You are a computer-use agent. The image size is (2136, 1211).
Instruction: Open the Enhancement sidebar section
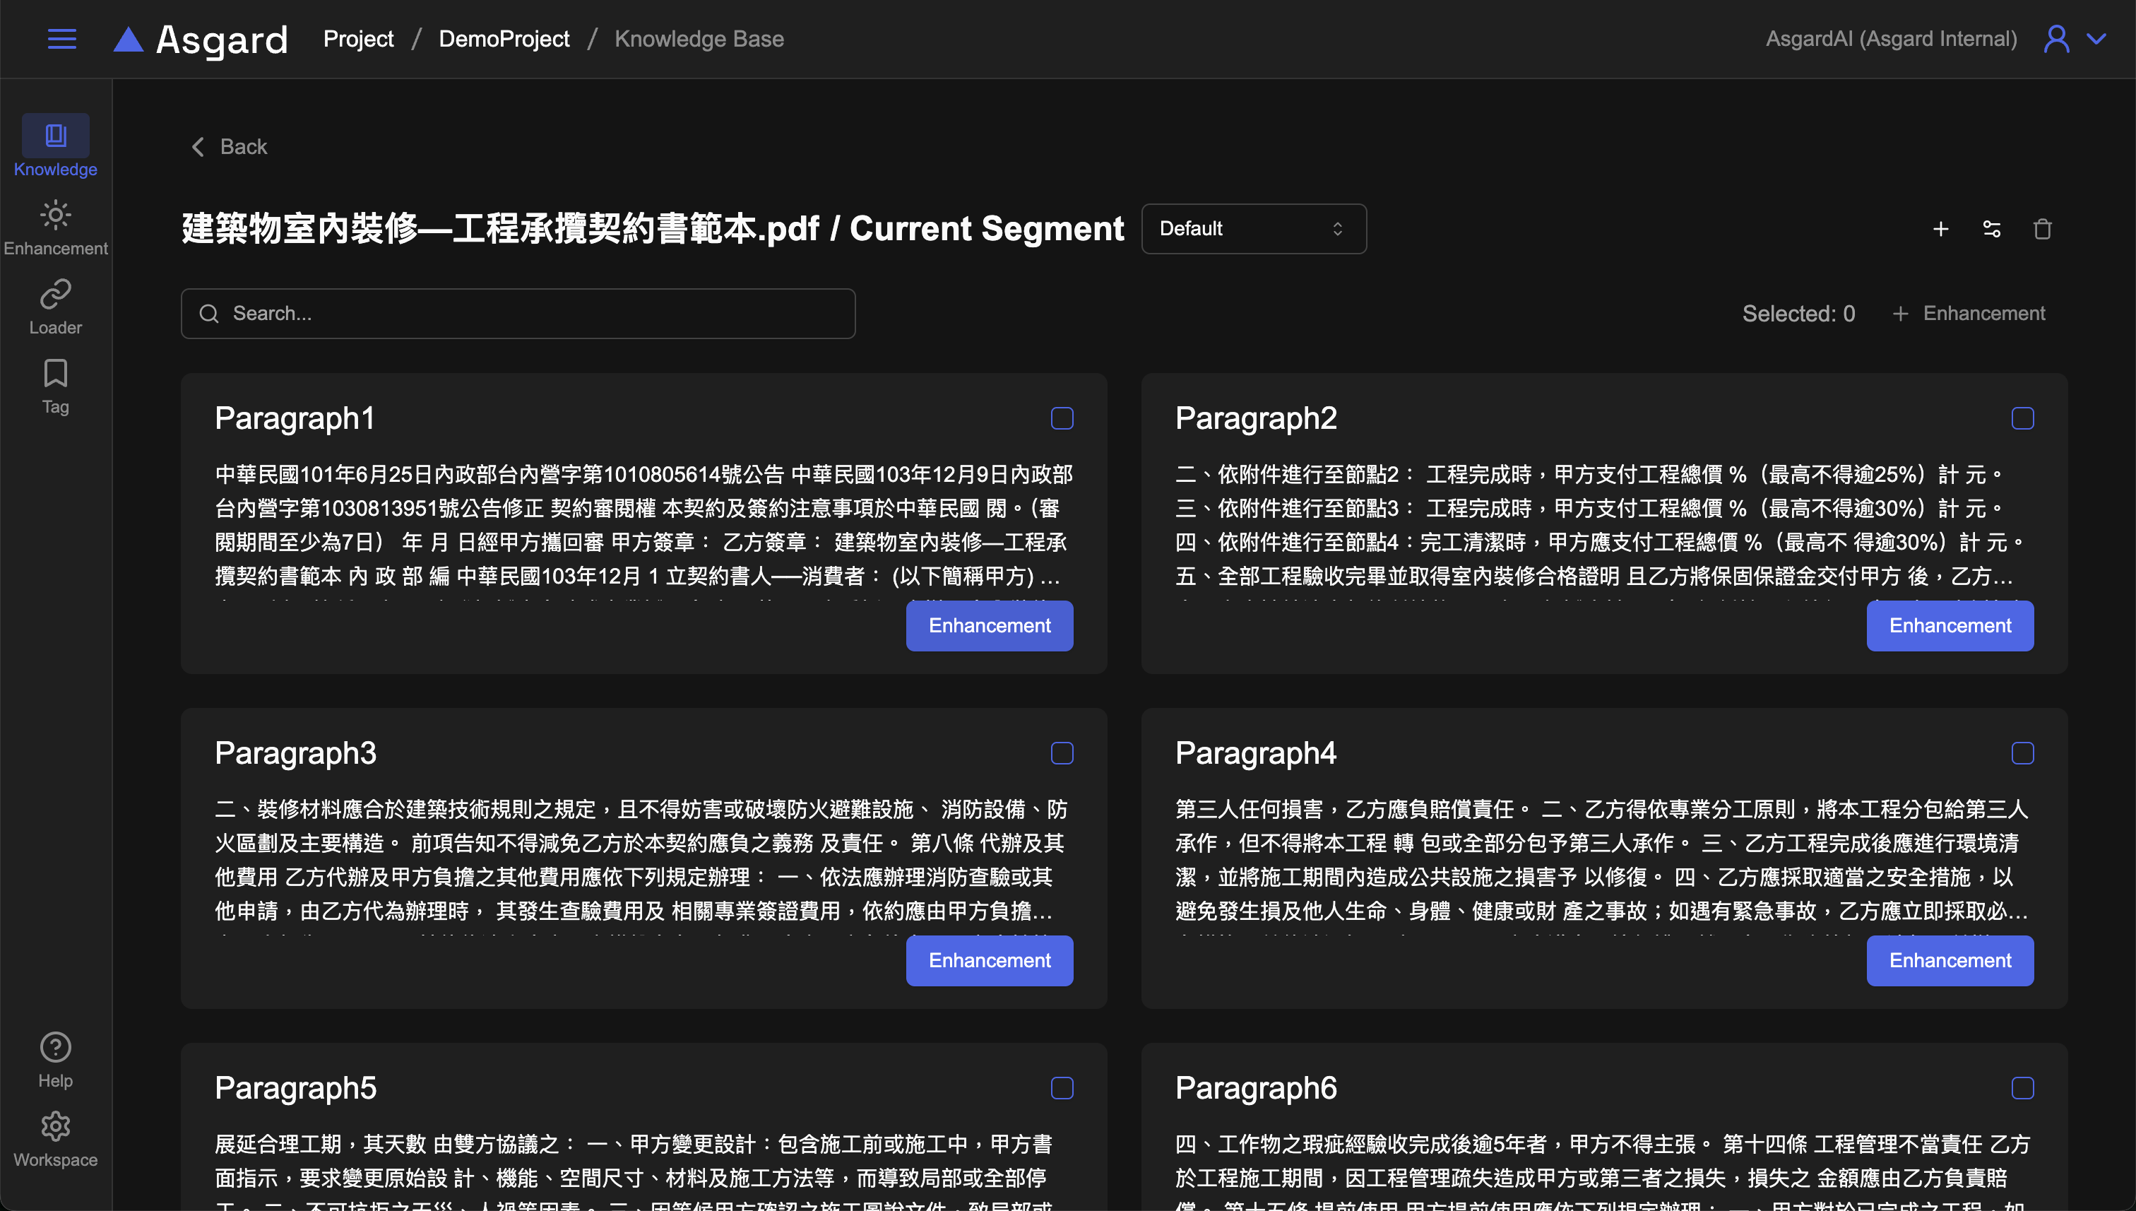click(x=55, y=228)
